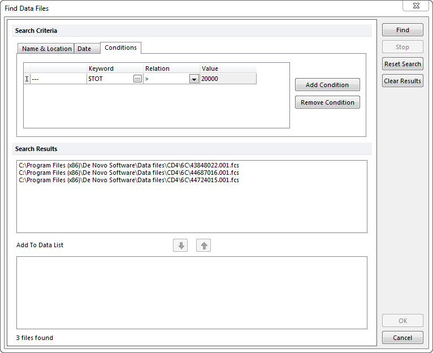433x353 pixels.
Task: Select the 44724015.001.fcs search result
Action: (129, 180)
